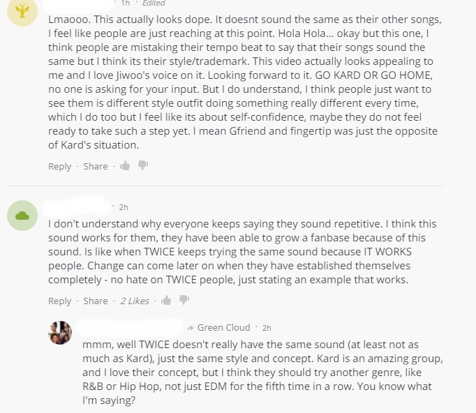Click the photo avatar on the nested reply
This screenshot has width=476, height=413.
click(x=60, y=333)
